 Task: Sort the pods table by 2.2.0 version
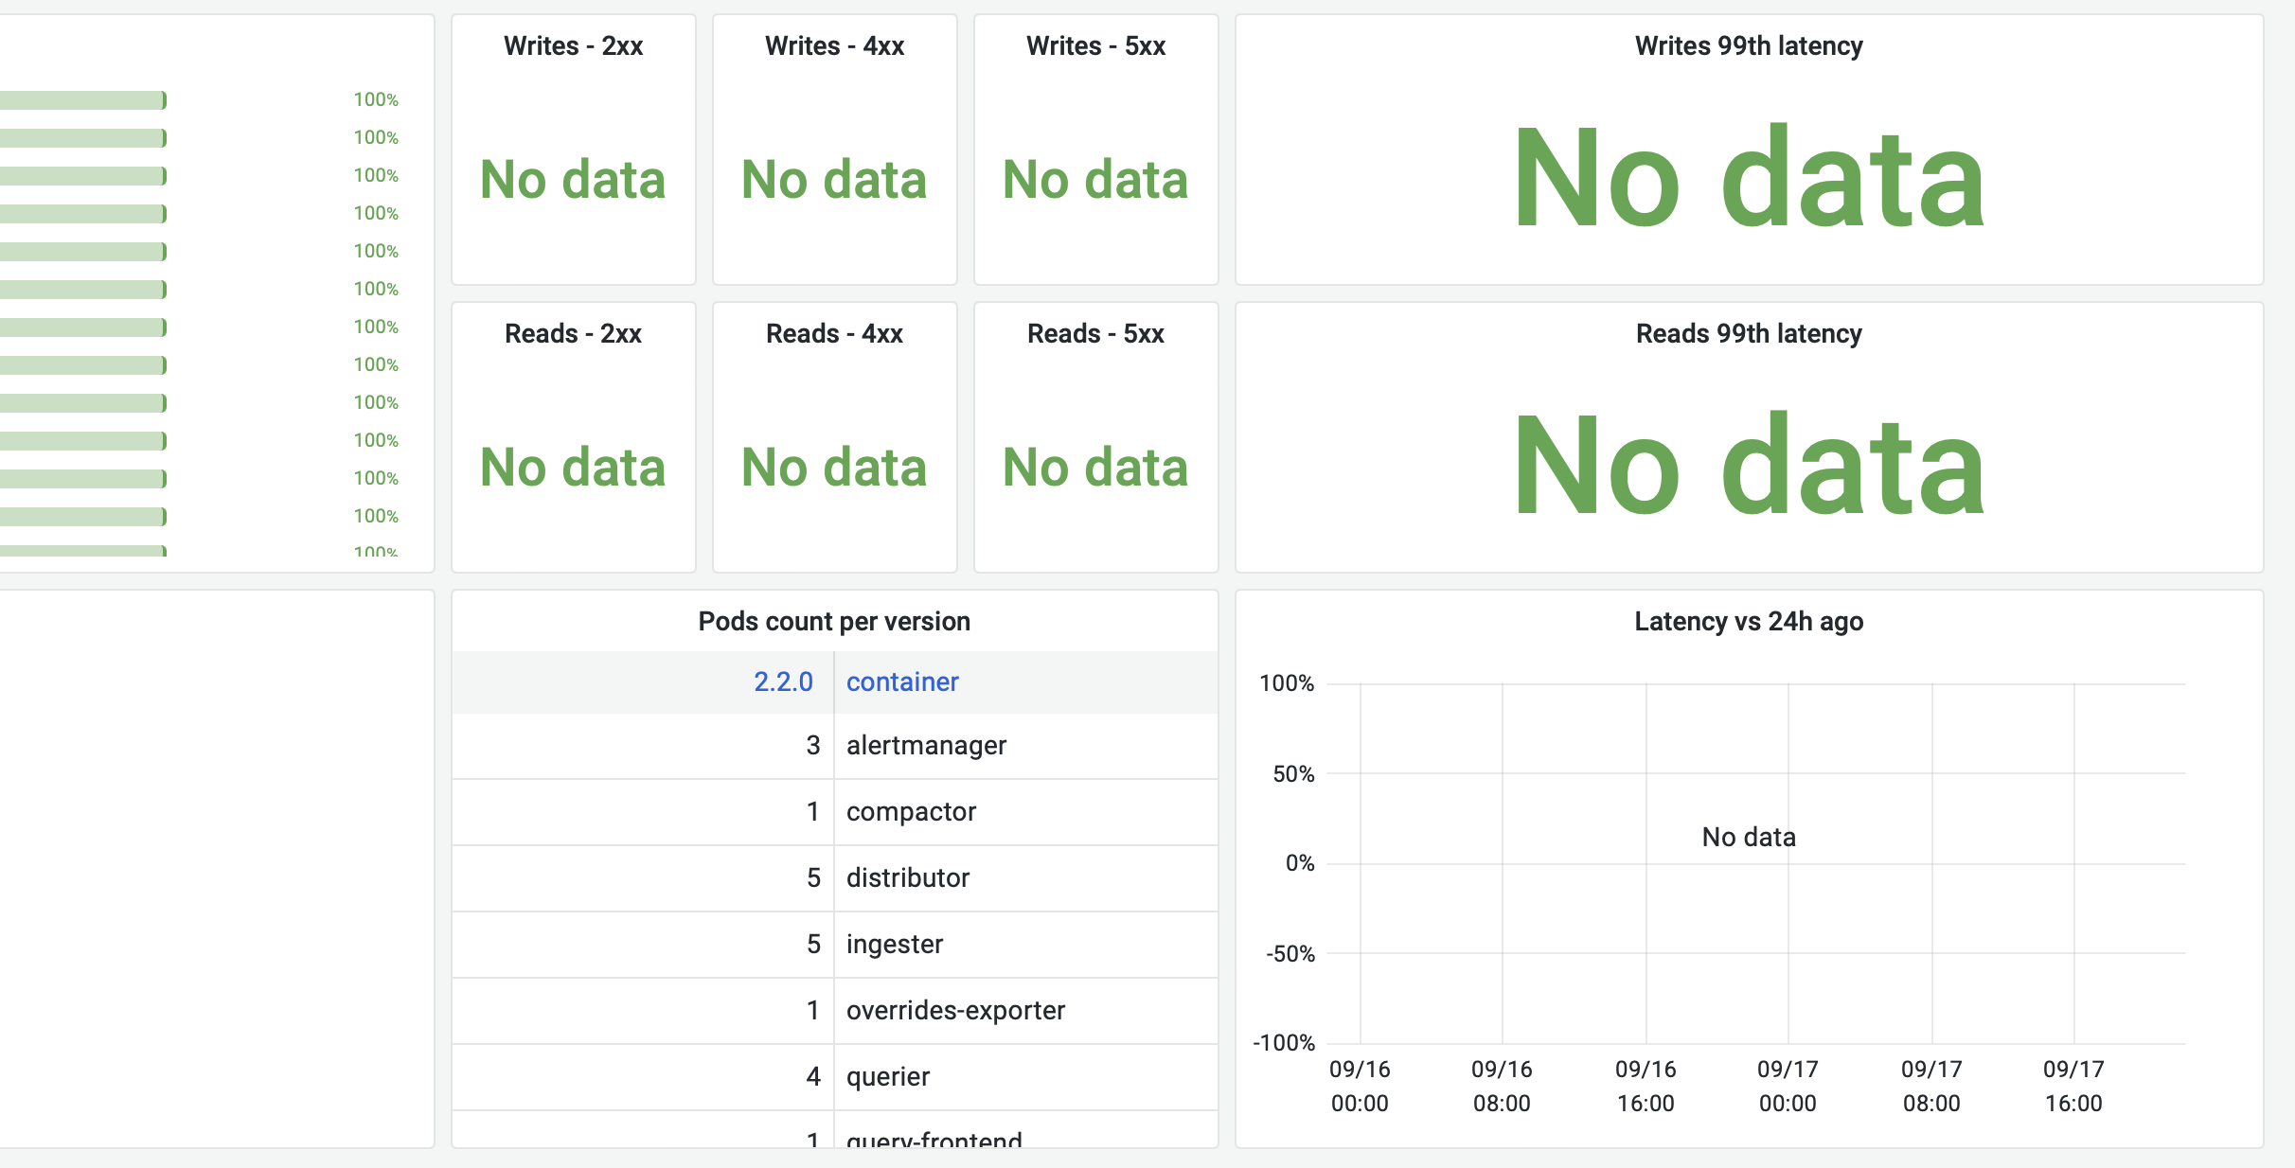coord(783,681)
